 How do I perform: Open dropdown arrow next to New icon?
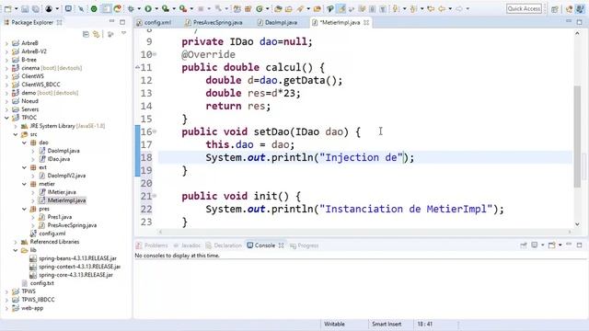click(x=17, y=8)
